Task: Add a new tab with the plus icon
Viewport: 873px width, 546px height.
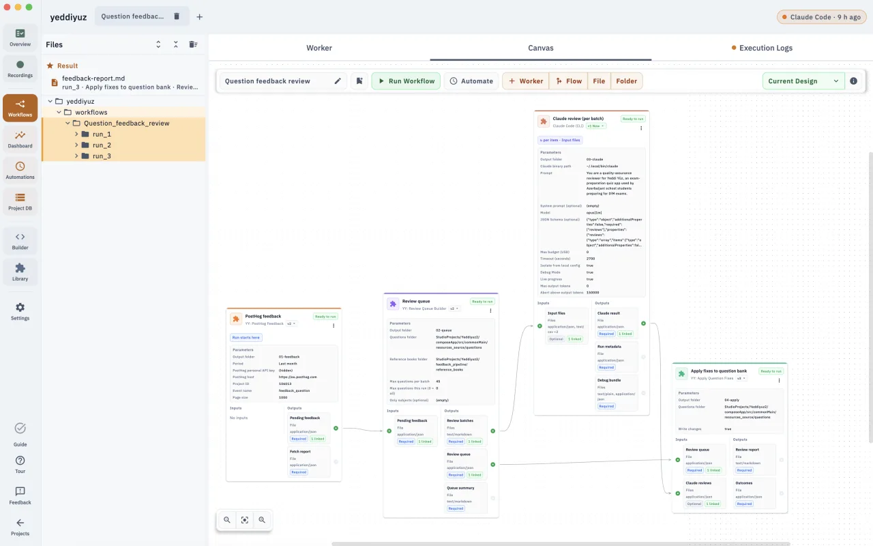Action: click(x=199, y=17)
